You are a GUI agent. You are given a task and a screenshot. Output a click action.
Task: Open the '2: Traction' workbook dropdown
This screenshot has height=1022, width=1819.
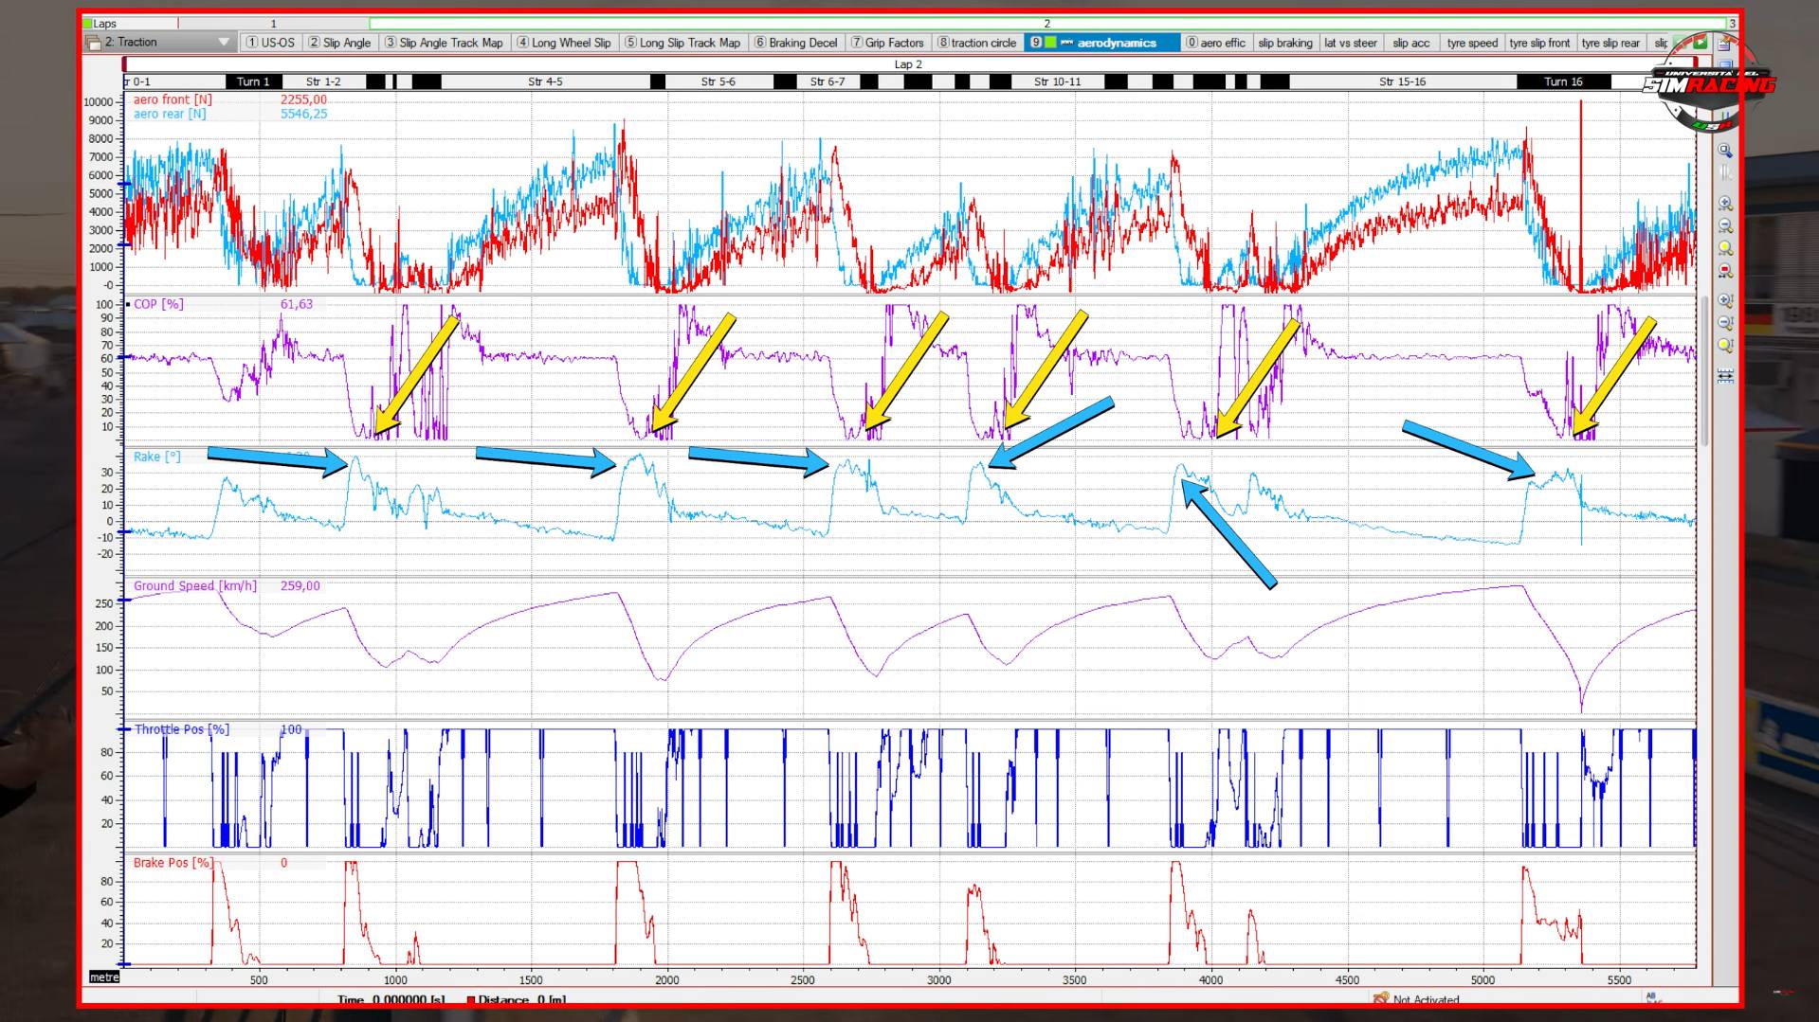pos(224,43)
